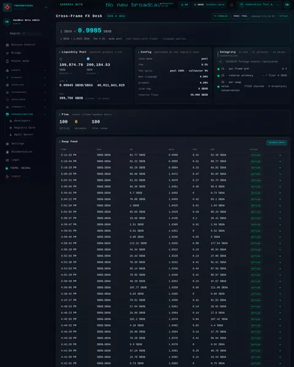Click the Mission Control grid icon
294x367 pixels.
7,45
